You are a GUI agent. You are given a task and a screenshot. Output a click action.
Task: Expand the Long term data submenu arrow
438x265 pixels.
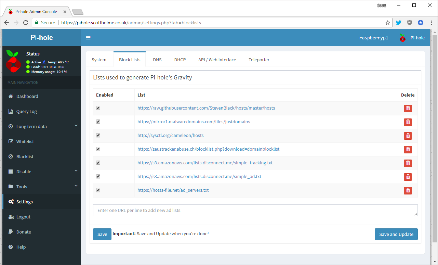pyautogui.click(x=76, y=126)
